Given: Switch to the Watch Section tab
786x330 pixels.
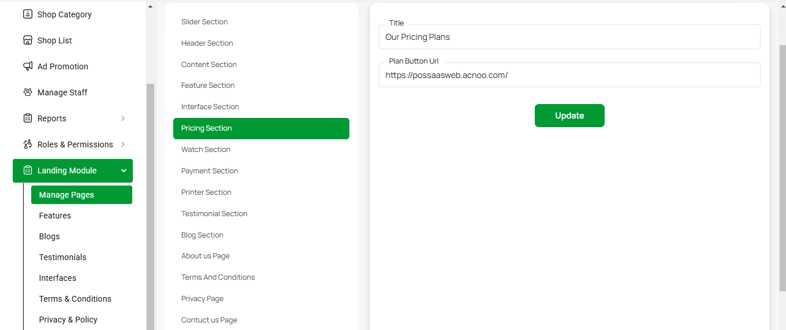Looking at the screenshot, I should coord(206,150).
